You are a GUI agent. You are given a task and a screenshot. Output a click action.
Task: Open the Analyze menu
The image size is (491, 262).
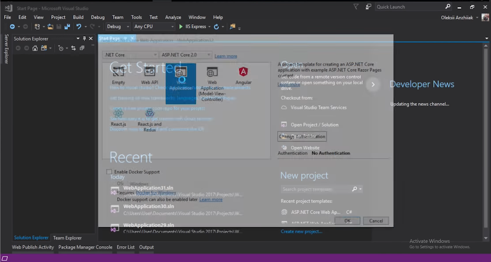173,17
